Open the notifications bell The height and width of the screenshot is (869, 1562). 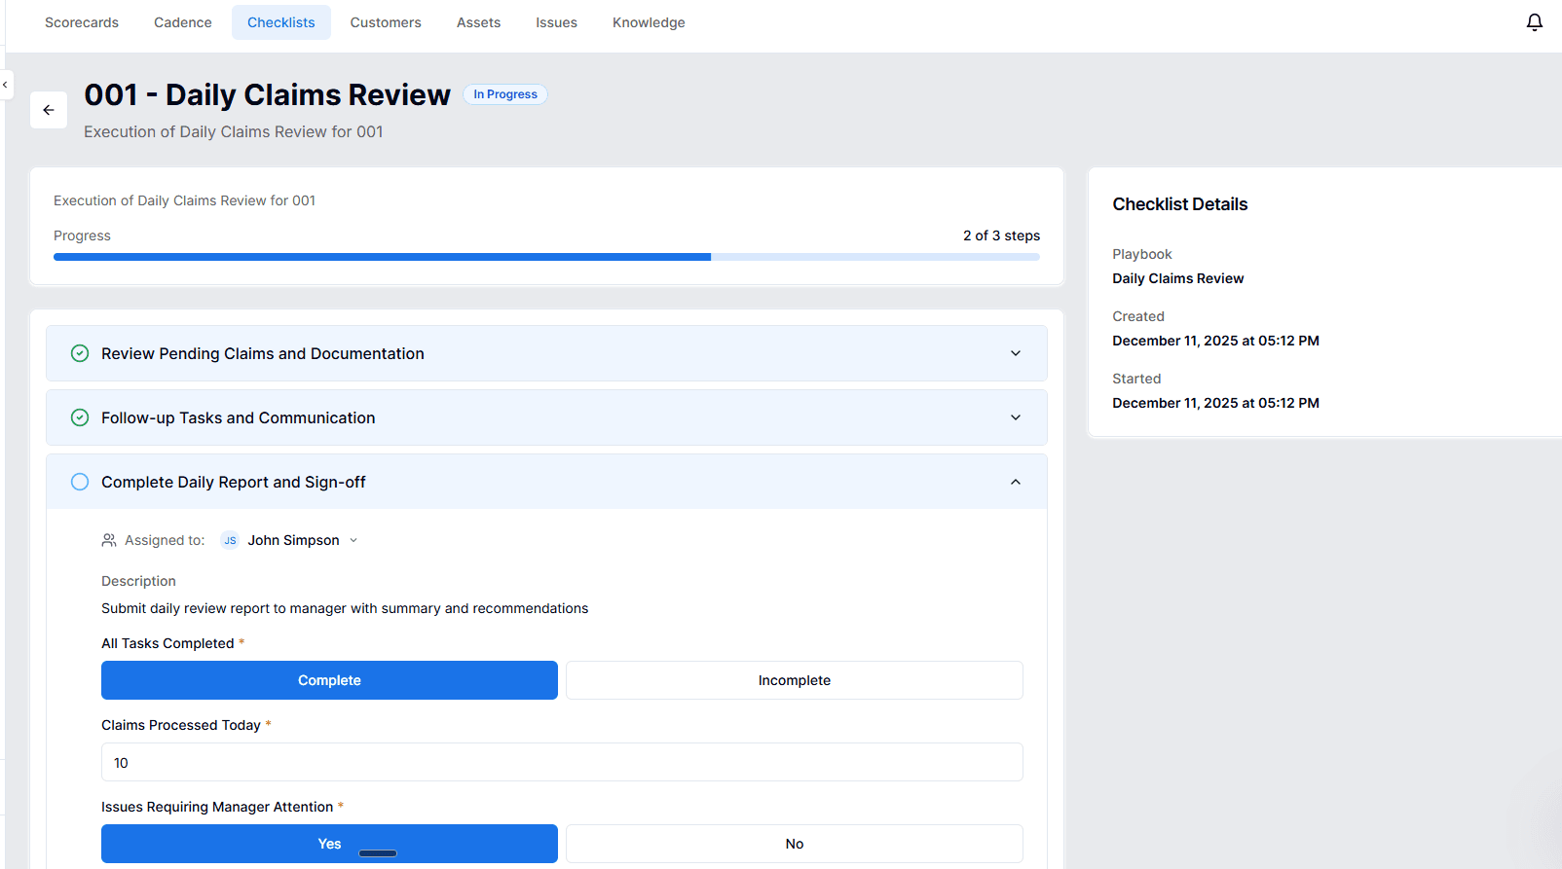click(x=1534, y=22)
